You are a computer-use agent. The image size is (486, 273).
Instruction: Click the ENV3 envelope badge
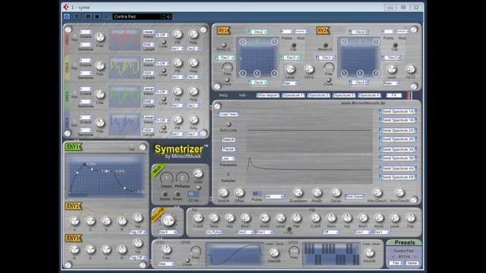74,238
